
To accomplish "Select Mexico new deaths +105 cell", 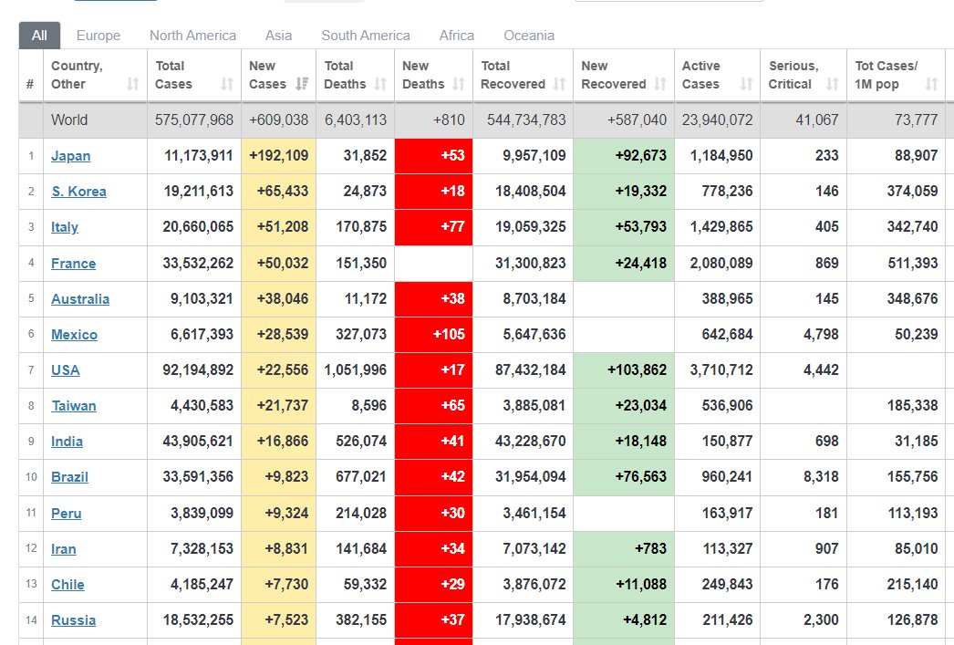I will 434,334.
